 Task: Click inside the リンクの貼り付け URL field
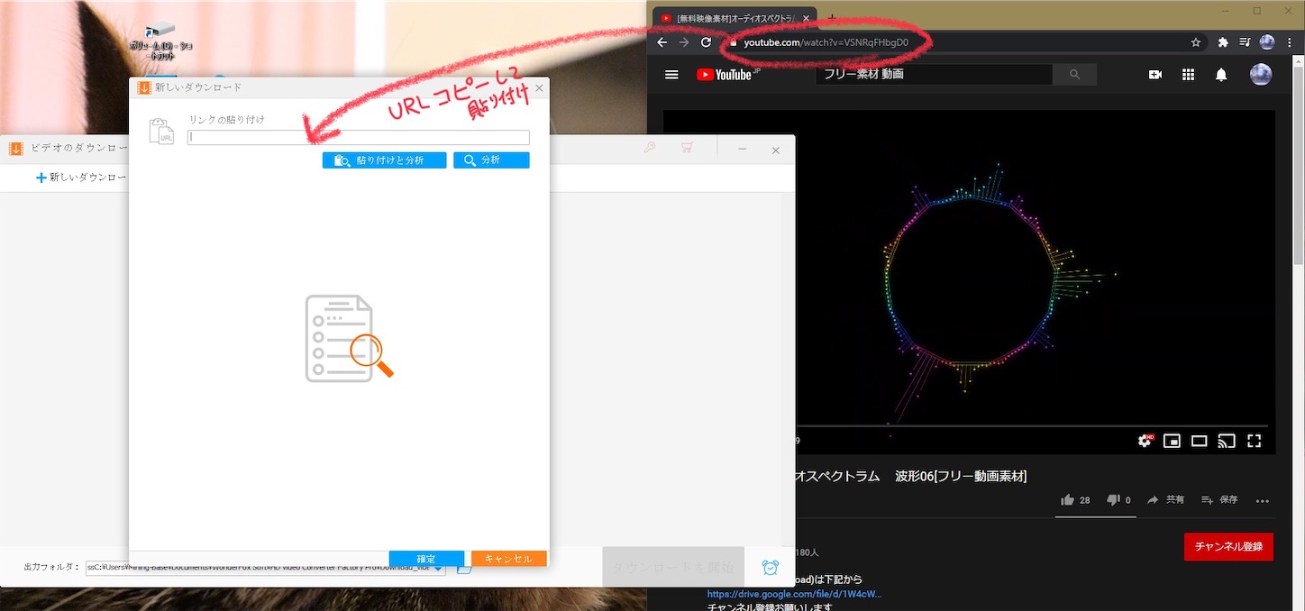tap(357, 136)
